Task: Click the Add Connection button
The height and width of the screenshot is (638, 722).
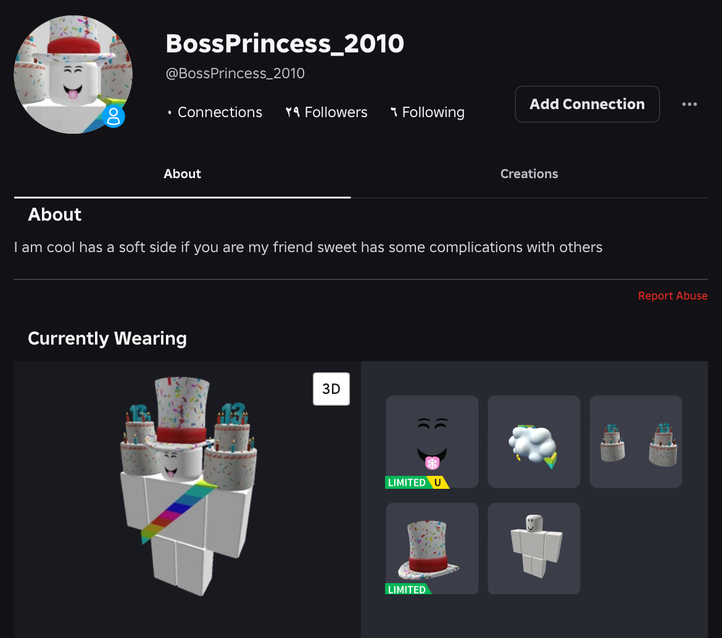Action: tap(587, 104)
